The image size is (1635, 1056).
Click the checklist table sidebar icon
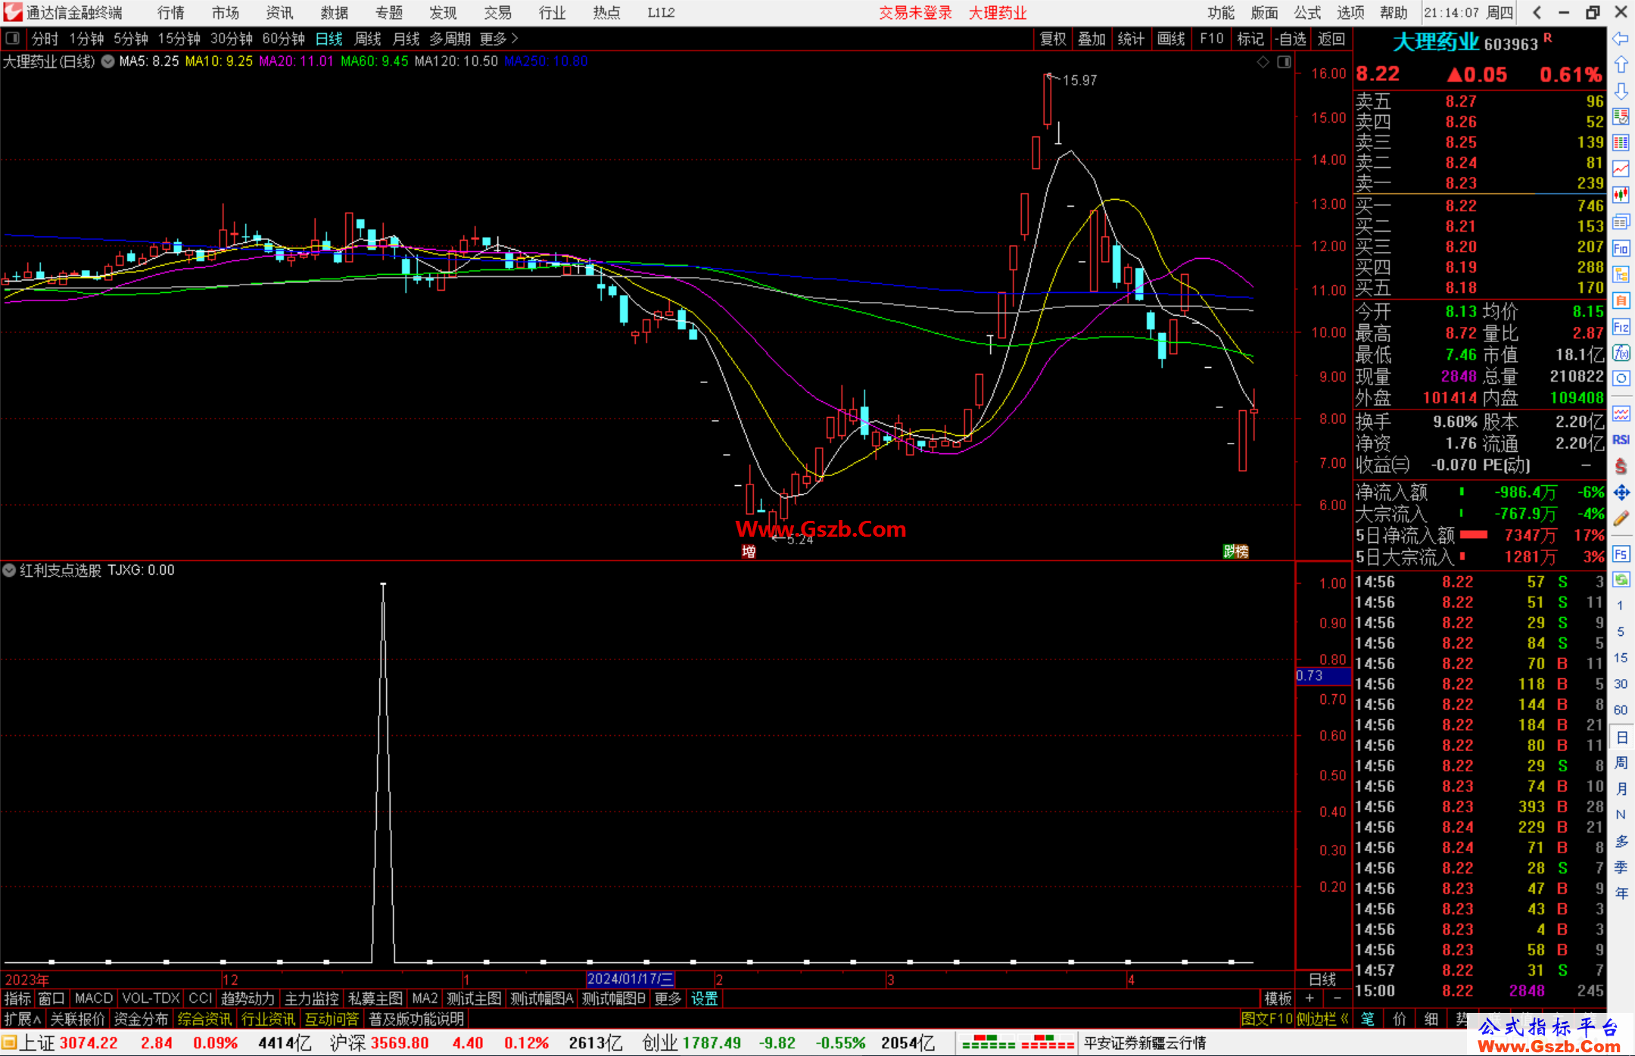point(1621,117)
